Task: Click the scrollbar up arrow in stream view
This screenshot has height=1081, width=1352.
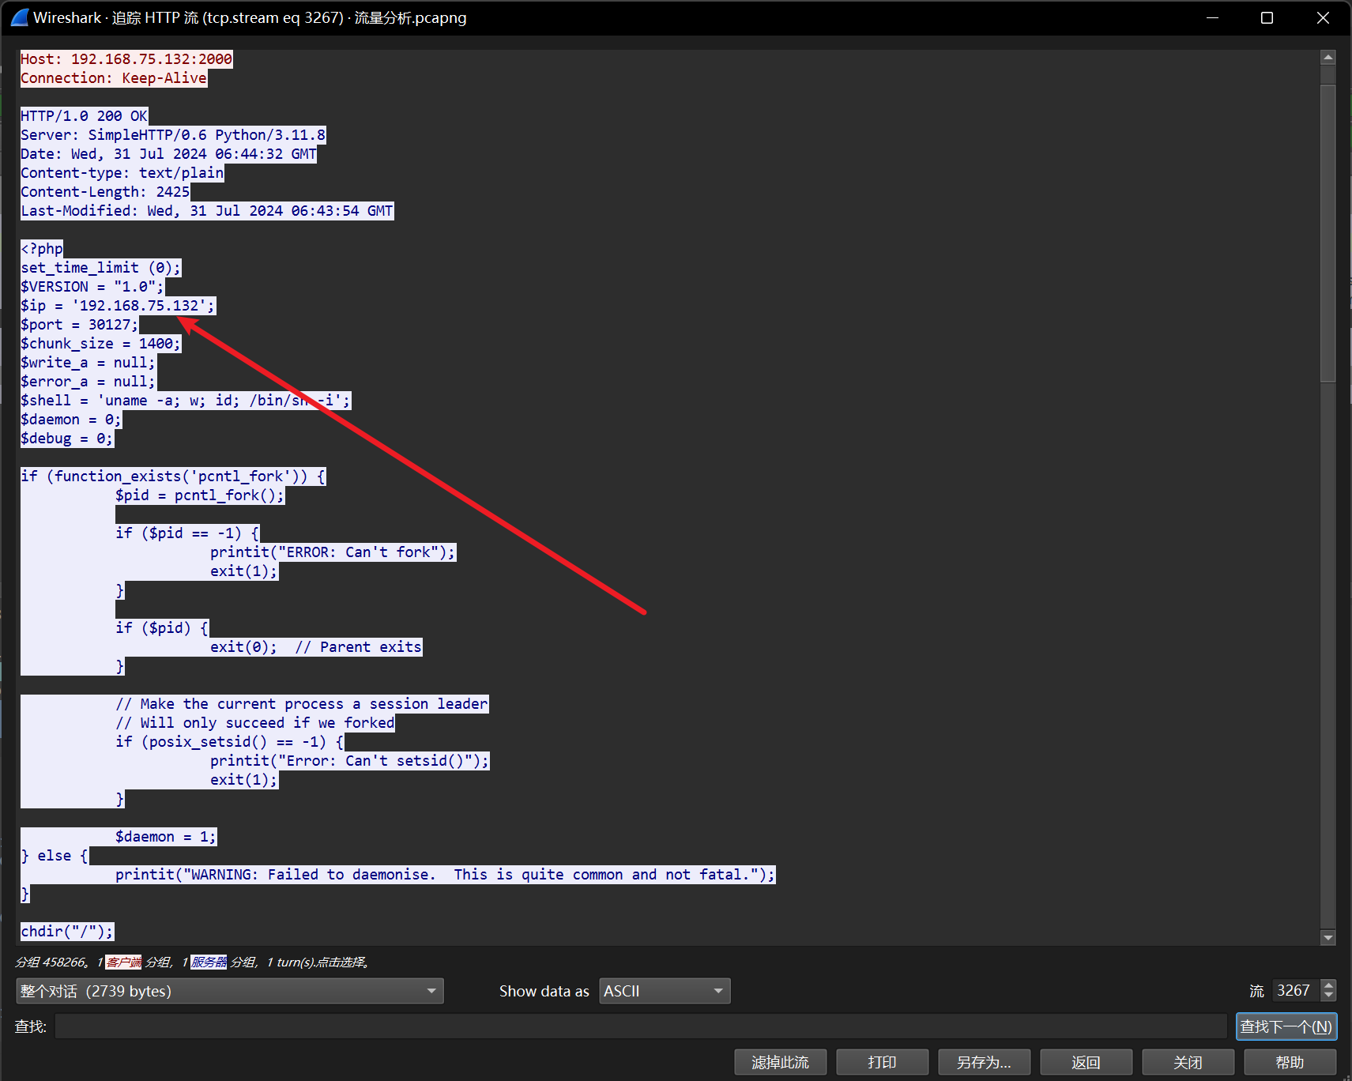Action: 1328,58
